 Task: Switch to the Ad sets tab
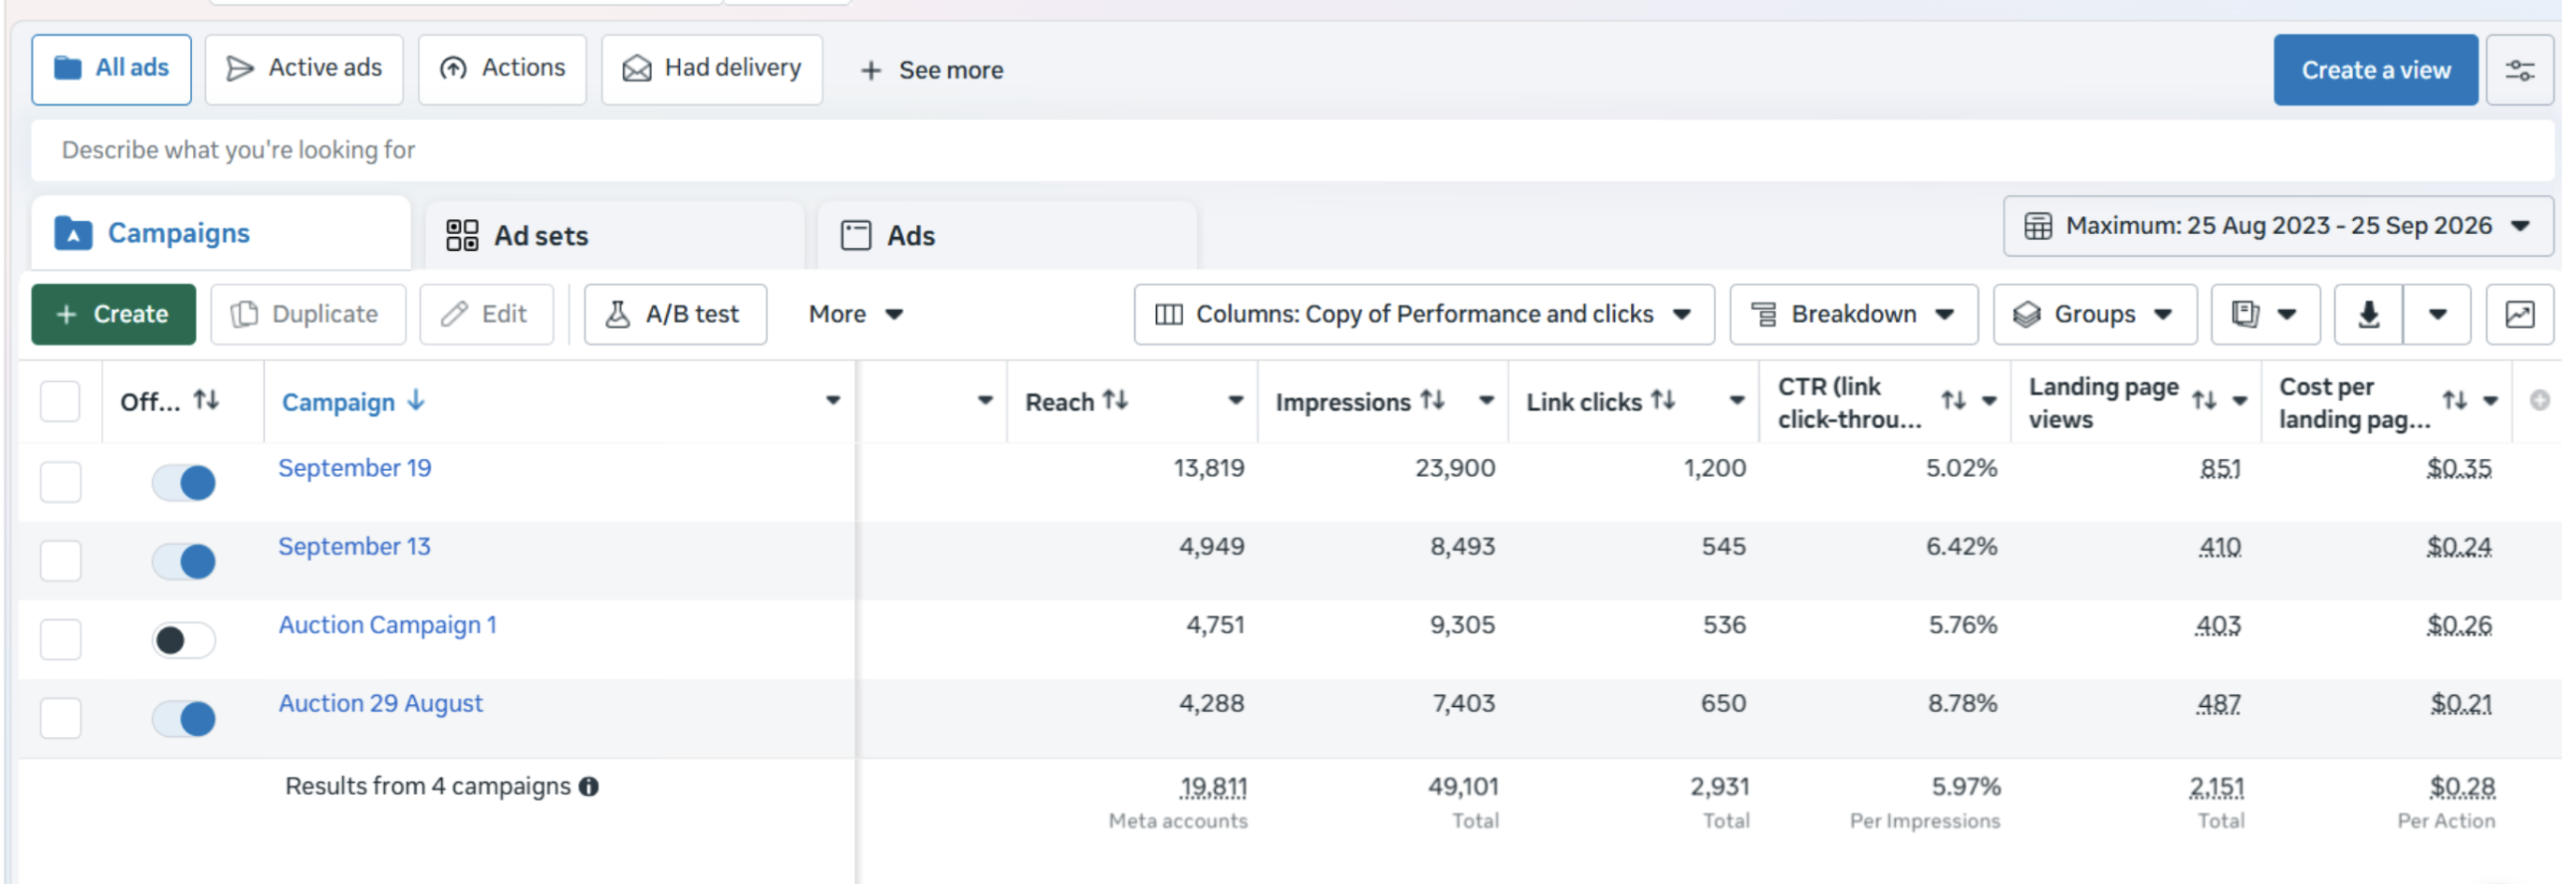pos(614,236)
